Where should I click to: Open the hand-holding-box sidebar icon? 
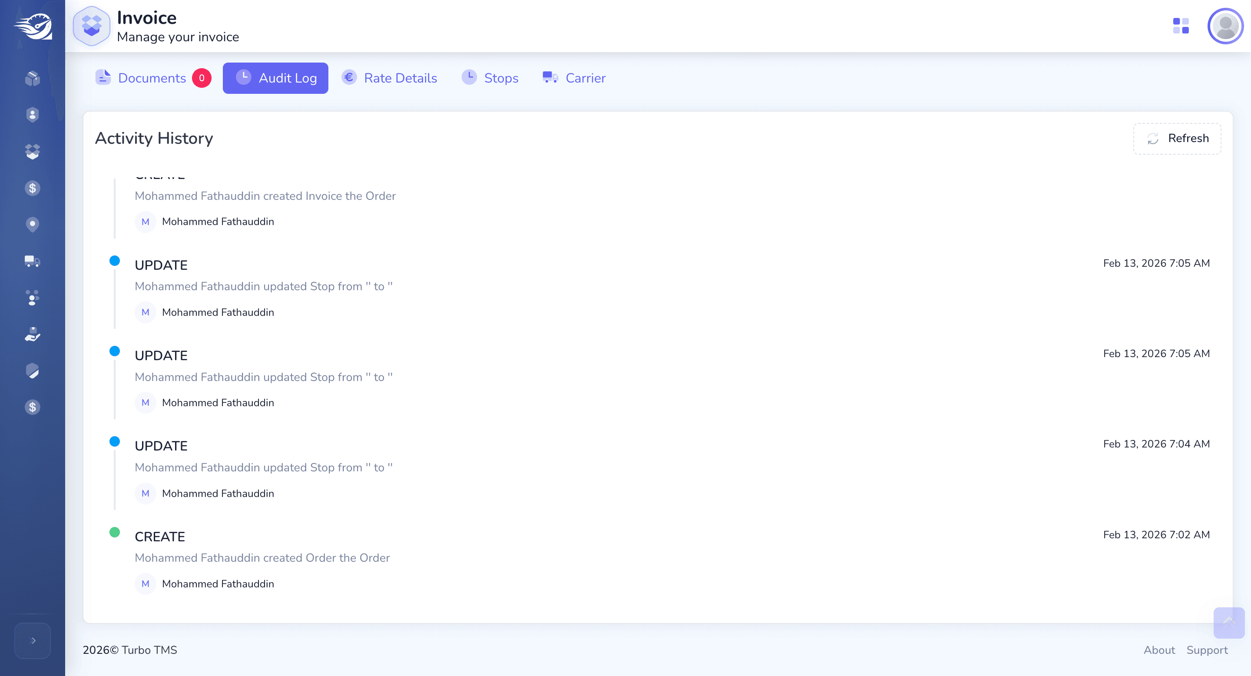pyautogui.click(x=33, y=334)
